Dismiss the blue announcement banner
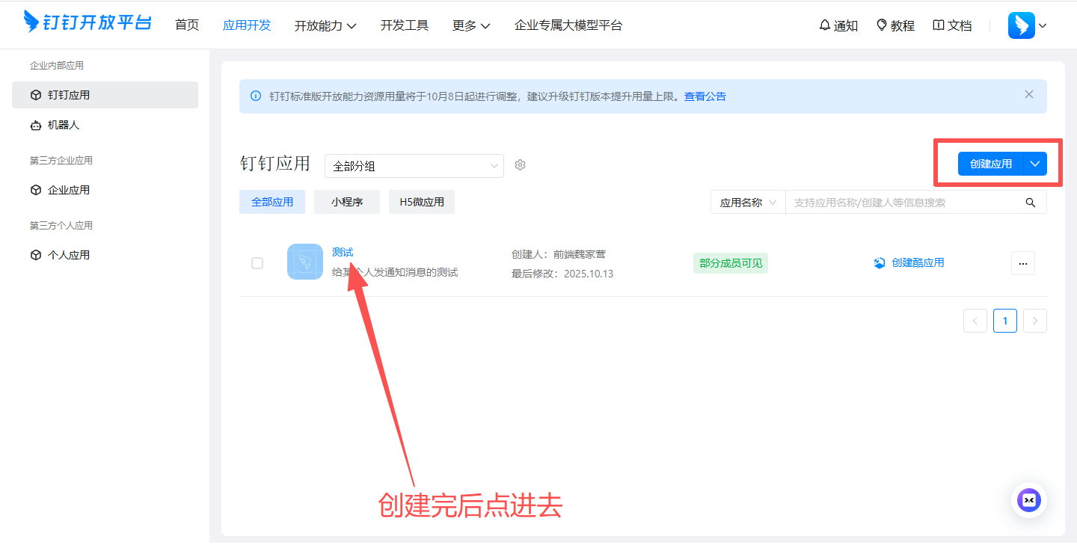The height and width of the screenshot is (545, 1077). coord(1029,94)
